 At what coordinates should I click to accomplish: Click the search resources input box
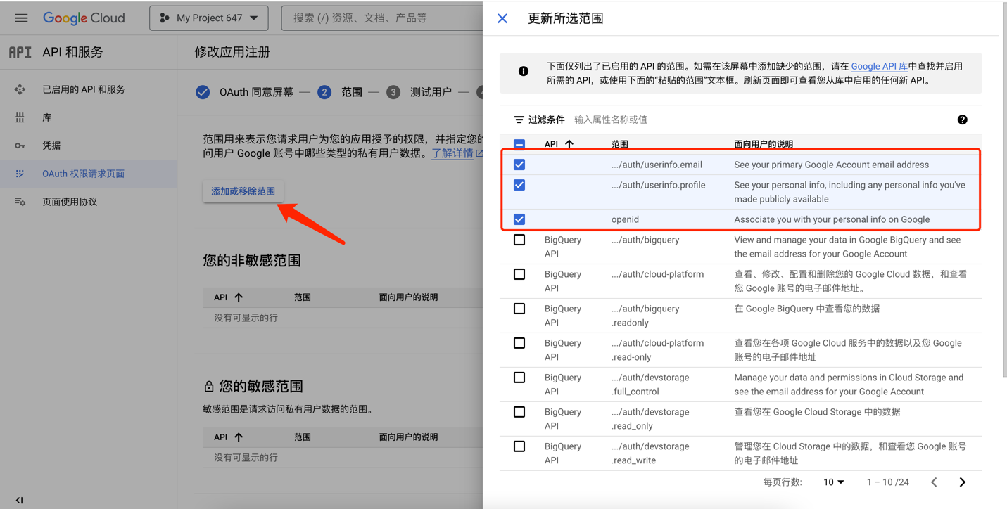coord(384,18)
